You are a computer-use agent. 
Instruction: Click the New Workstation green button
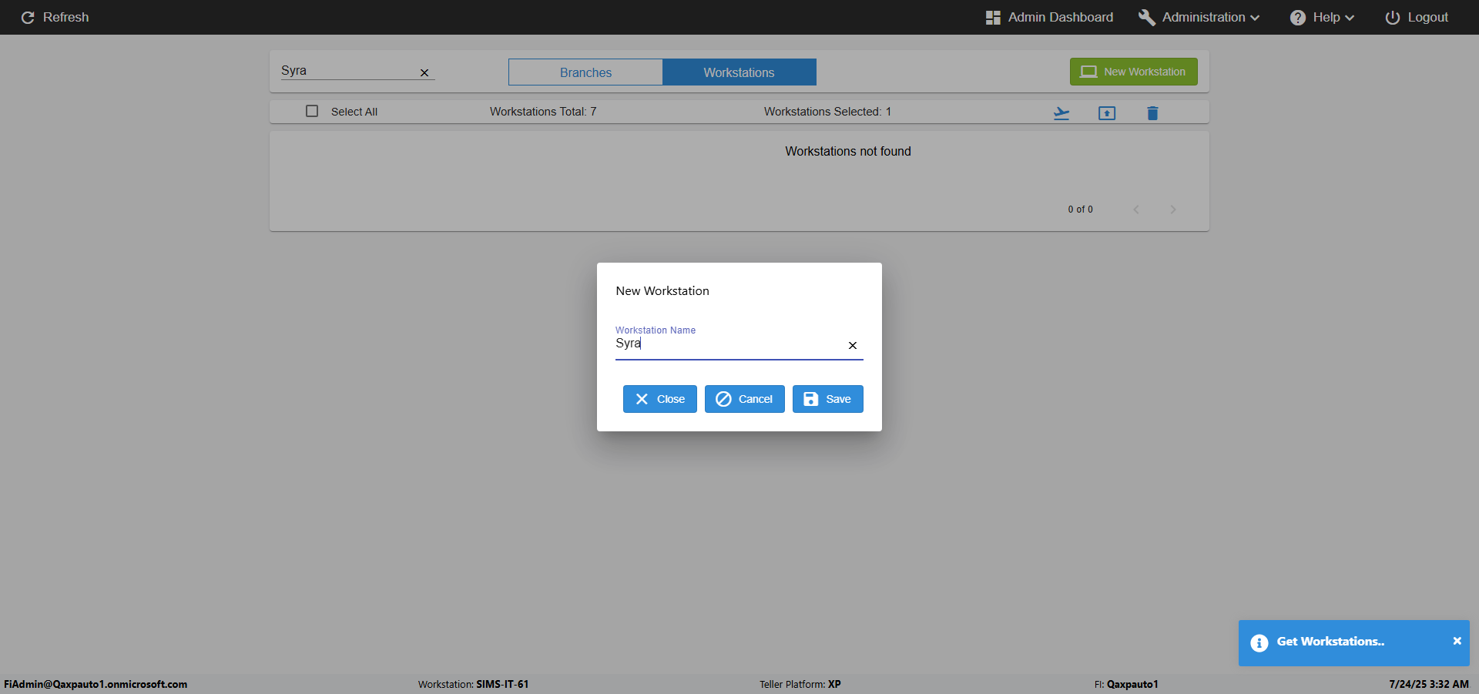coord(1133,72)
